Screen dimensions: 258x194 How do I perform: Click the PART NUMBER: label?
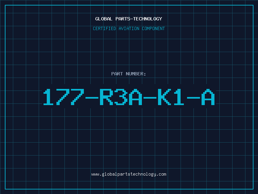(129, 74)
